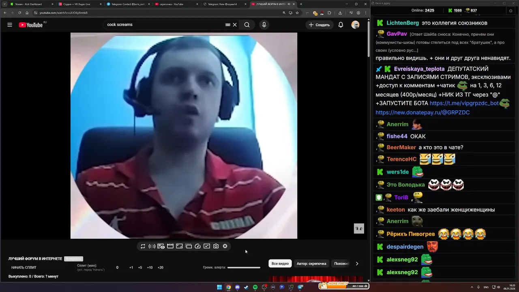519x292 pixels.
Task: Toggle the audio boost waves icon
Action: pyautogui.click(x=152, y=246)
